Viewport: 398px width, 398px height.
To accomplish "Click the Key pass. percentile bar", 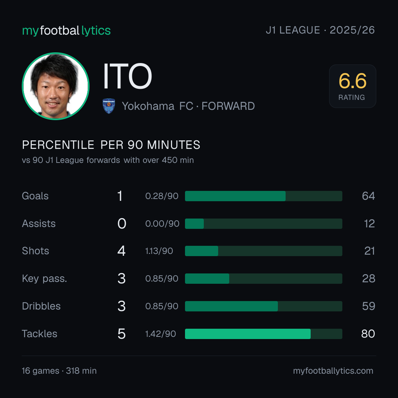I will 263,279.
